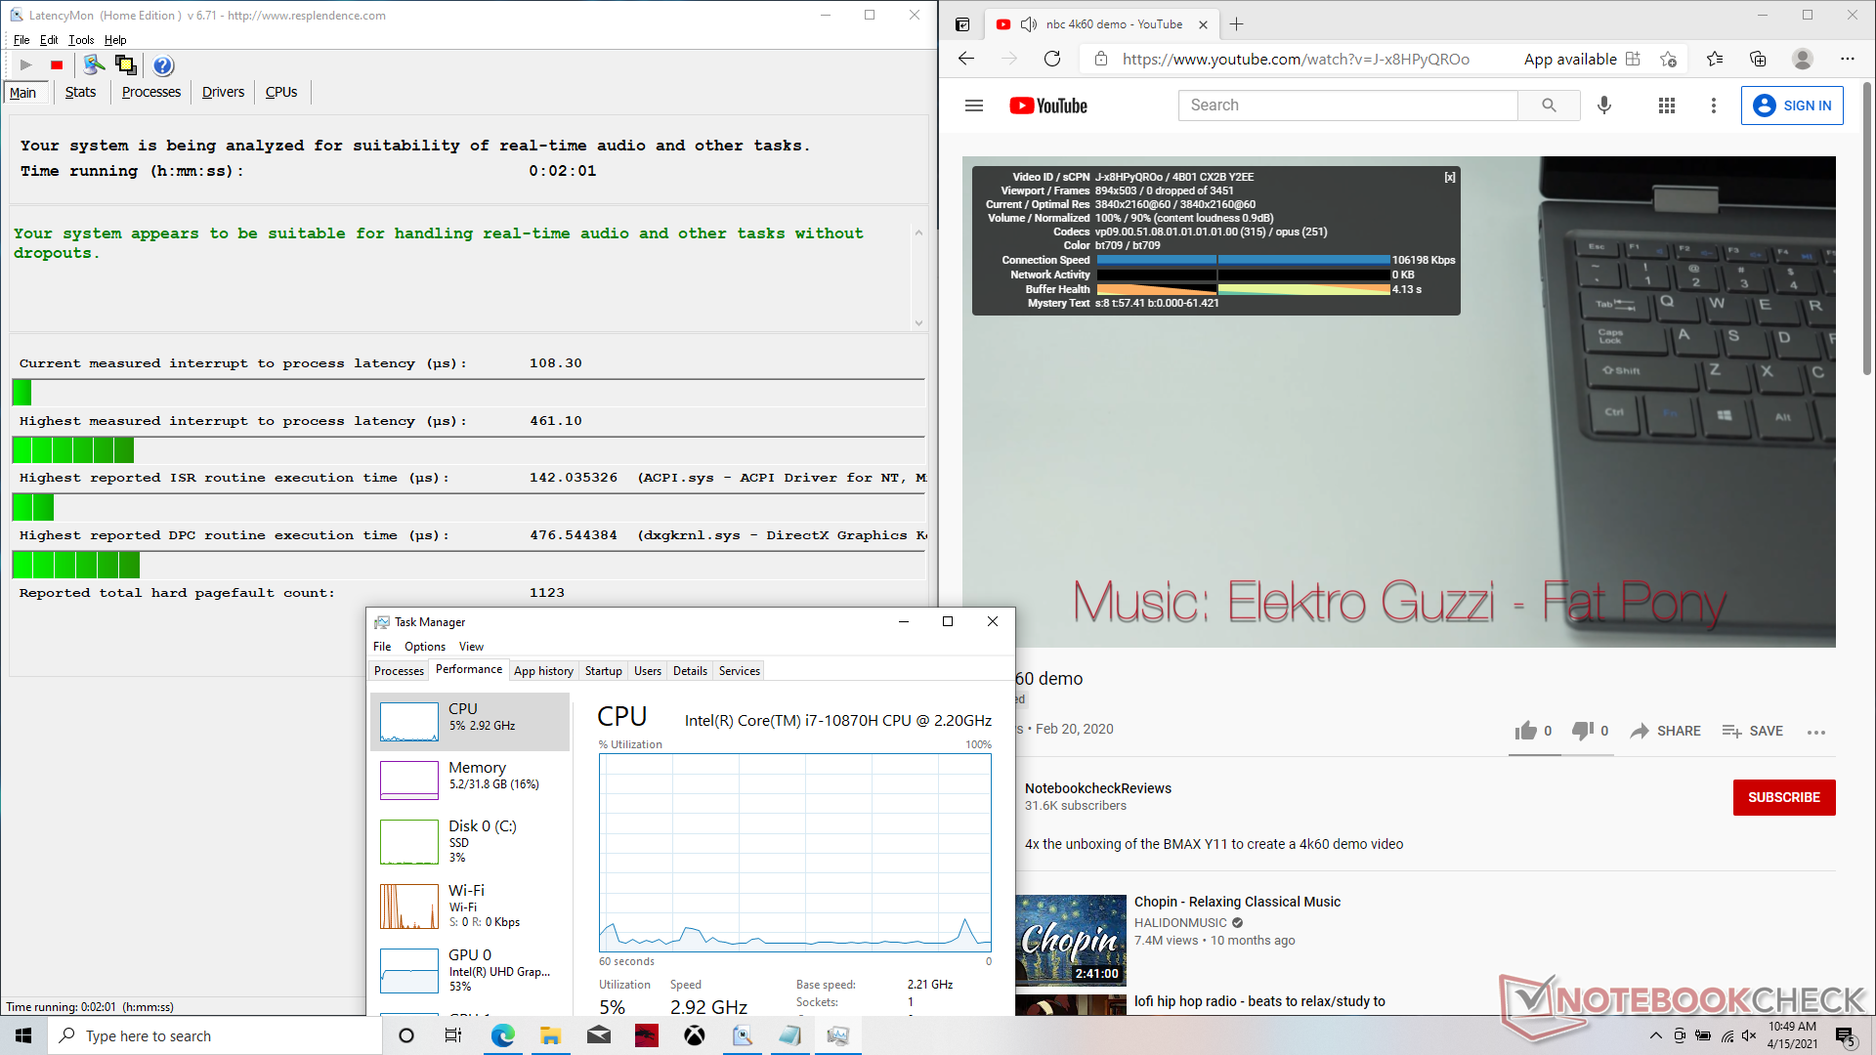Open the YouTube hamburger guide menu

(x=973, y=105)
